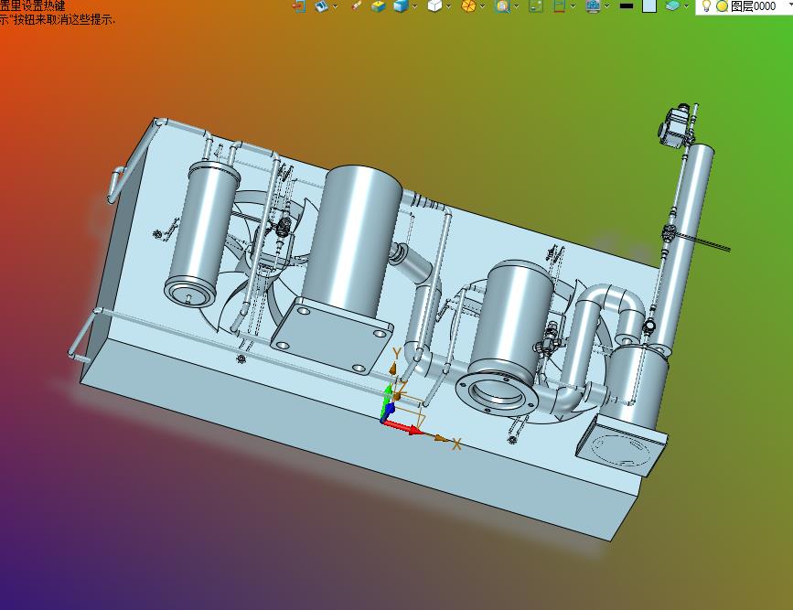This screenshot has width=793, height=610.
Task: Click the hint text about cancelling prompts
Action: click(57, 20)
